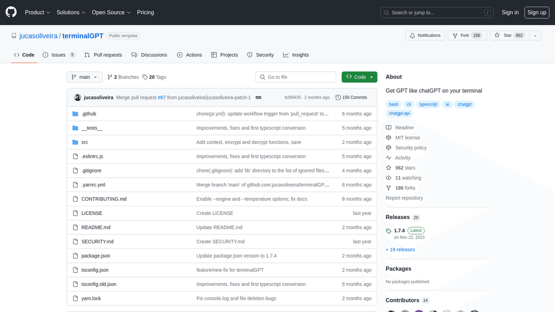
Task: Click the file icon beside package.json
Action: [x=75, y=256]
